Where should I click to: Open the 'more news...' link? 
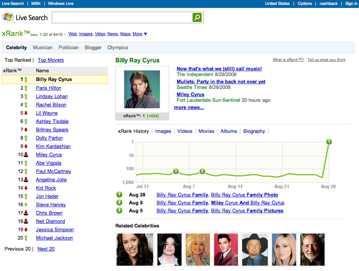[x=189, y=107]
